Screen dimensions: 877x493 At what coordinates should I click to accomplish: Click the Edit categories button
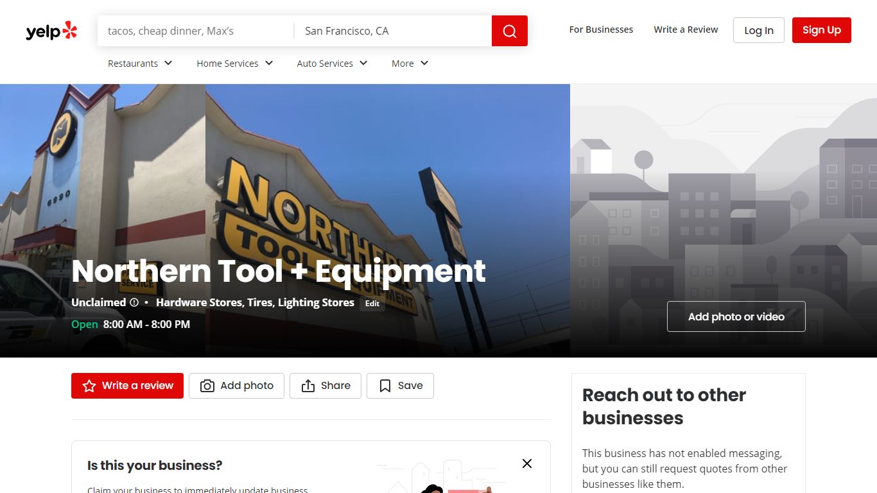(x=372, y=304)
